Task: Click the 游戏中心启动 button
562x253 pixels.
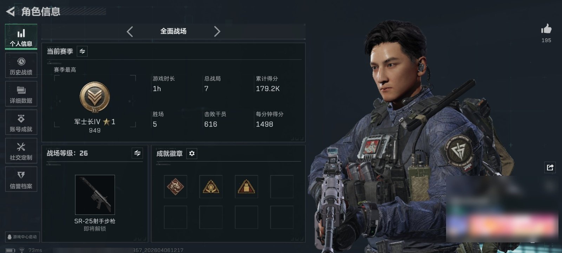Action: tap(22, 237)
